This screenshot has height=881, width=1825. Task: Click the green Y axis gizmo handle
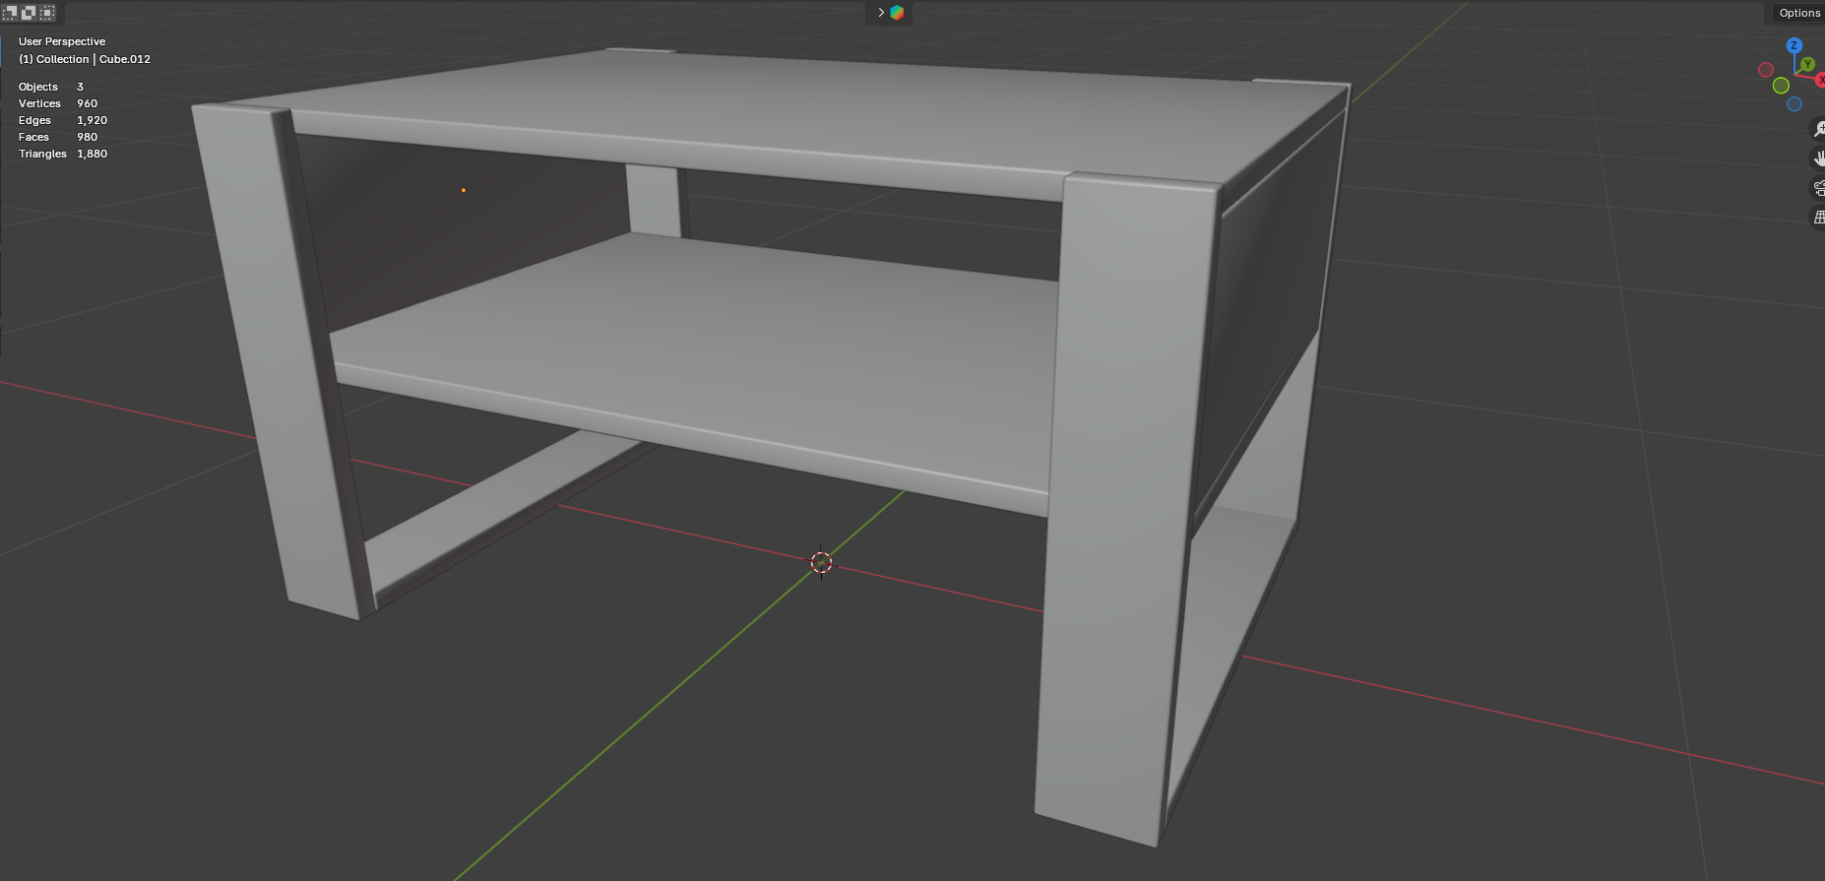[x=1807, y=64]
